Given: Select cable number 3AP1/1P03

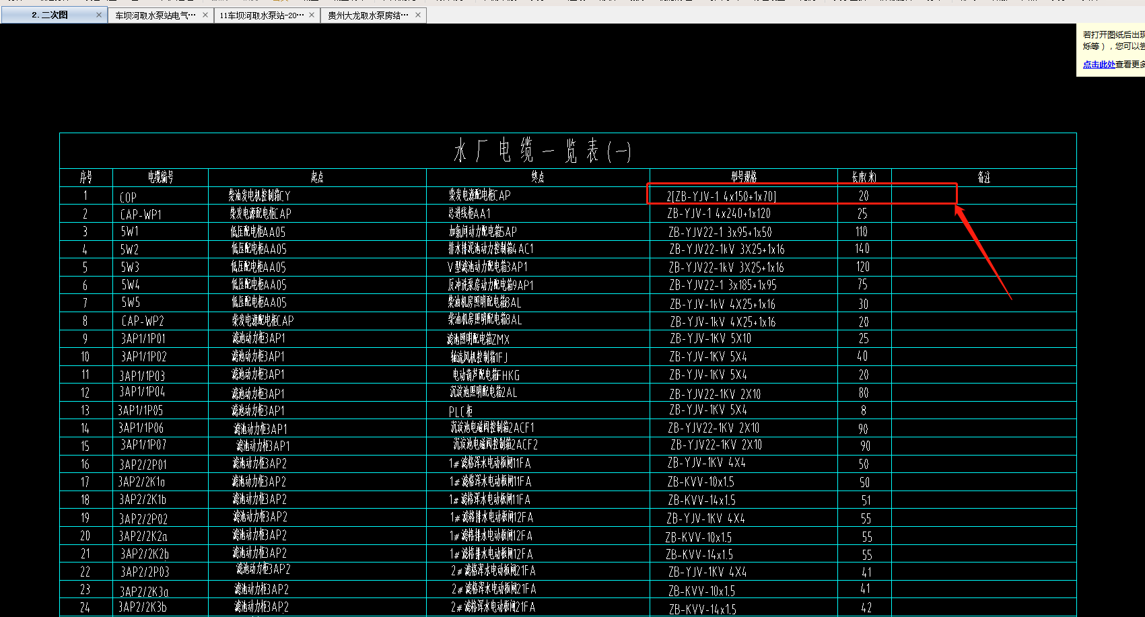Looking at the screenshot, I should coord(142,375).
